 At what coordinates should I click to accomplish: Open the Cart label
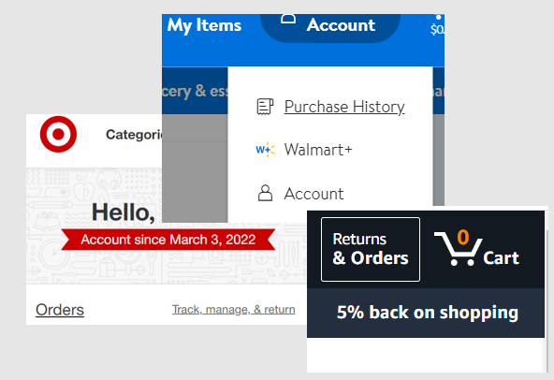[x=501, y=258]
